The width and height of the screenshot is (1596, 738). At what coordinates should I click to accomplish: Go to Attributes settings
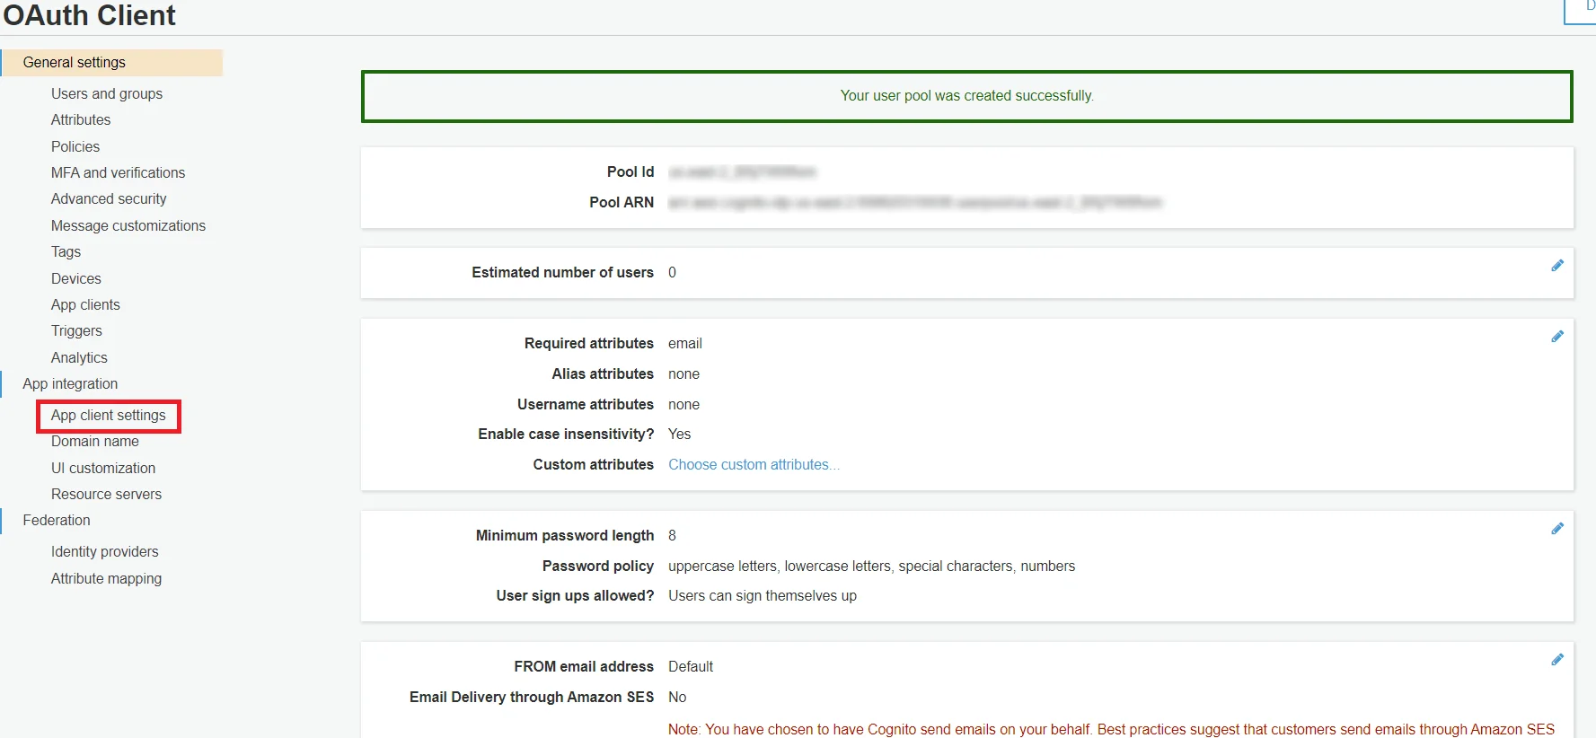click(81, 119)
